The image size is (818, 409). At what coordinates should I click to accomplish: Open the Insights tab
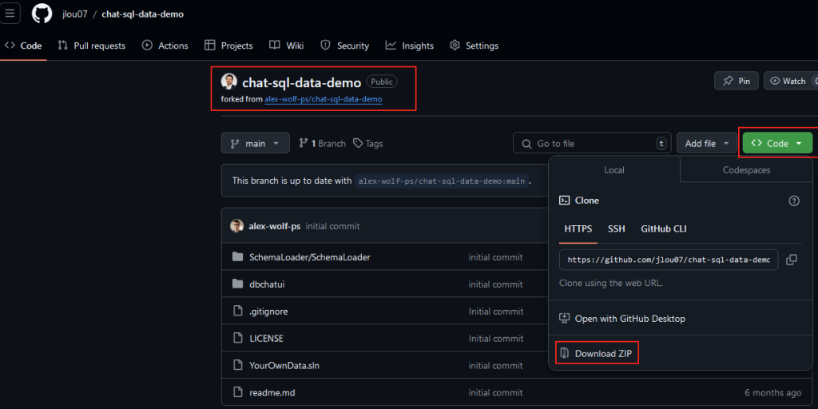(x=410, y=46)
